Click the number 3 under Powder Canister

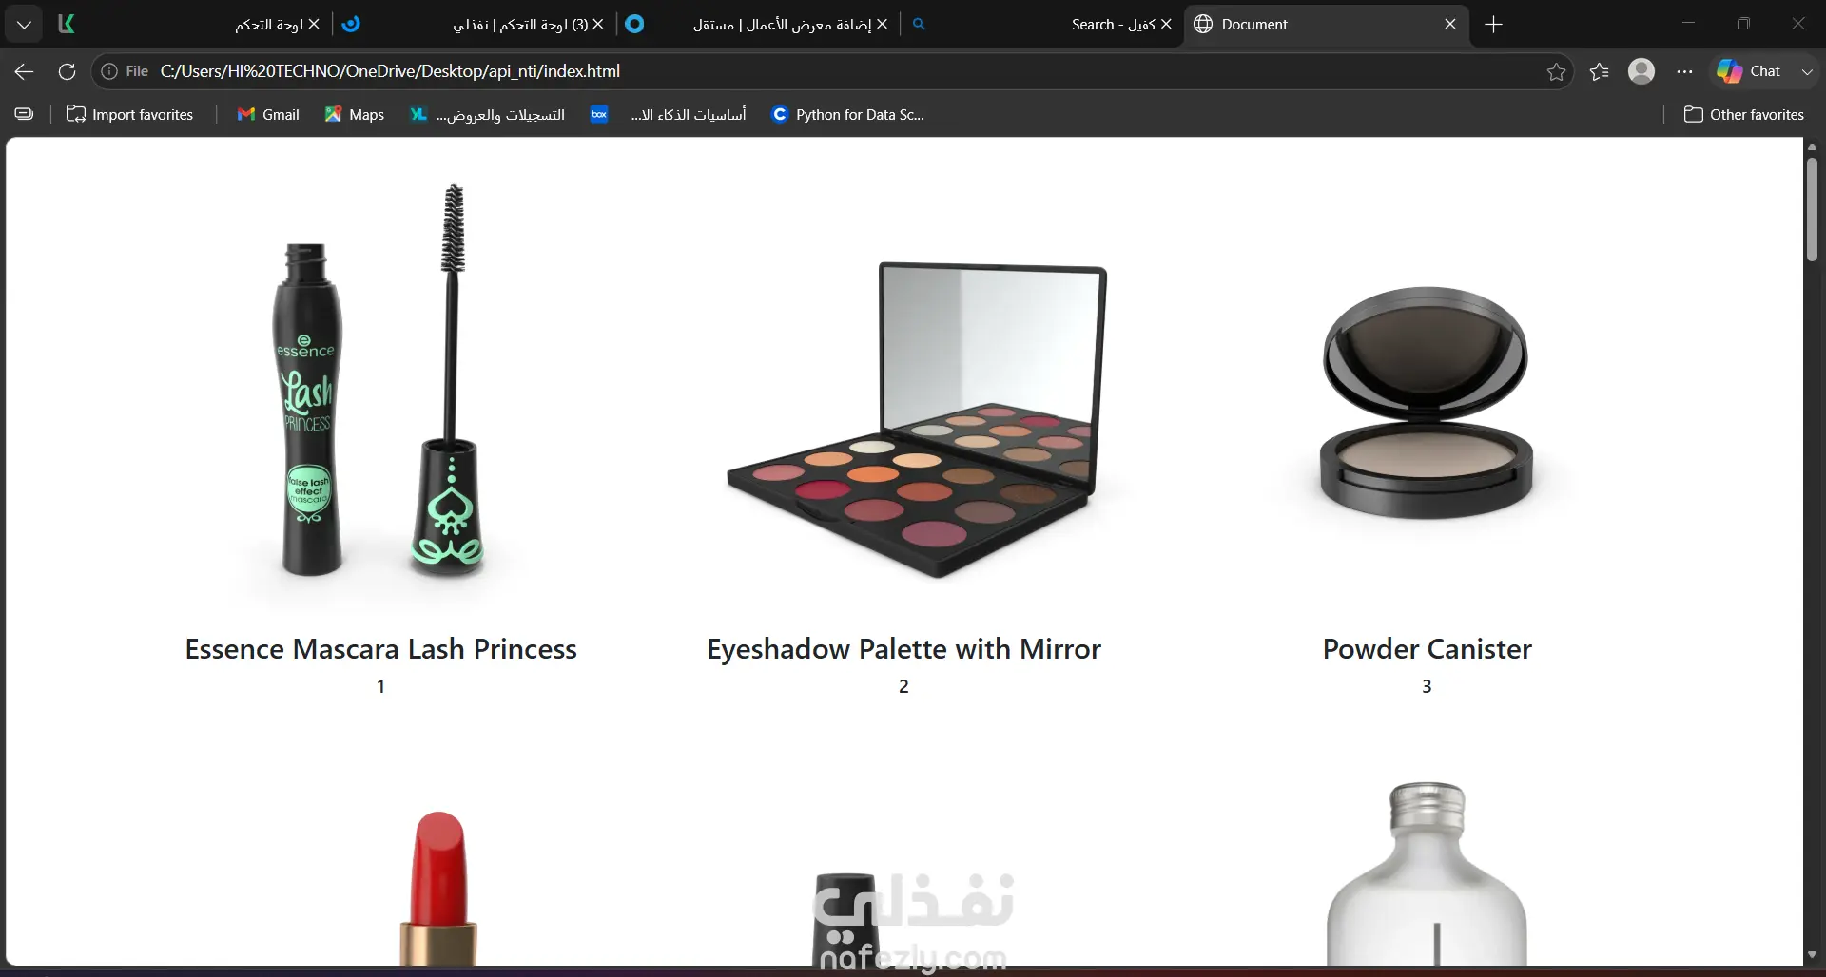tap(1428, 686)
